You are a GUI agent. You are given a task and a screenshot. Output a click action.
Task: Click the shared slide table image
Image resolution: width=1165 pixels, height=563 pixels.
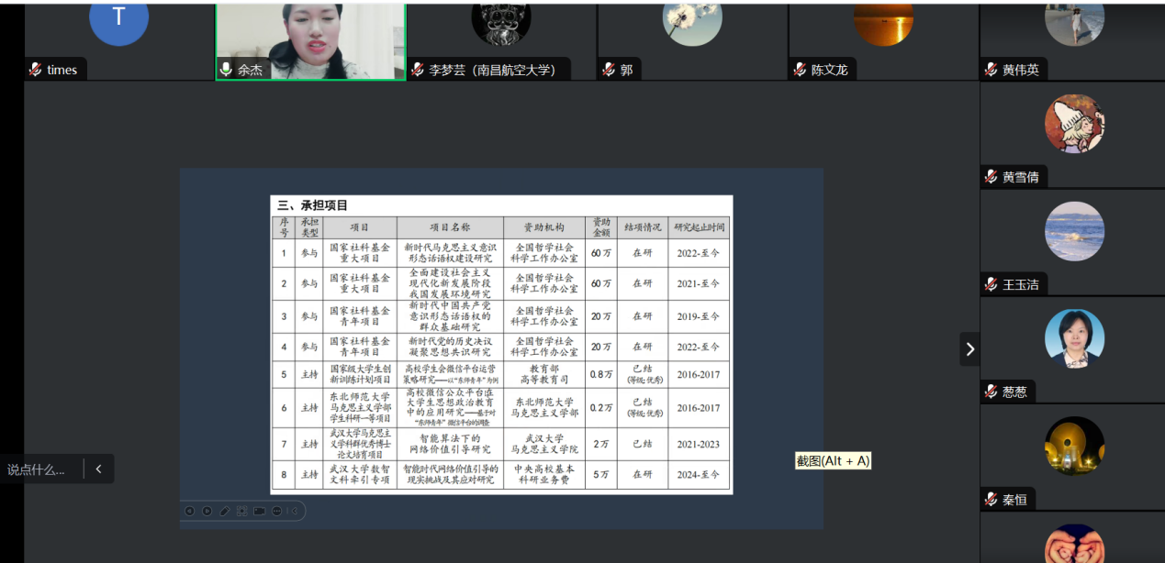(501, 345)
